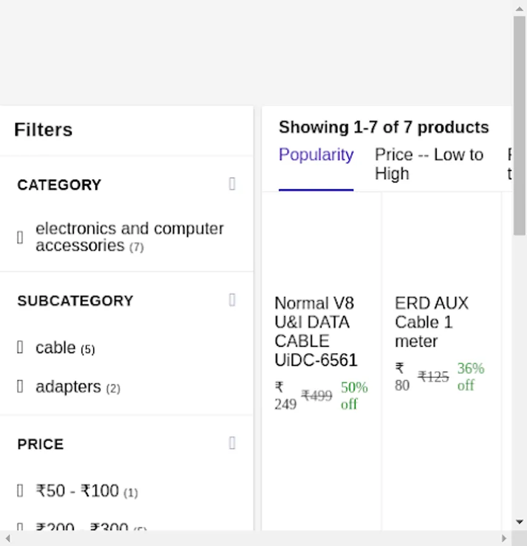527x546 pixels.
Task: Sort by Price -- Low to High
Action: 429,164
